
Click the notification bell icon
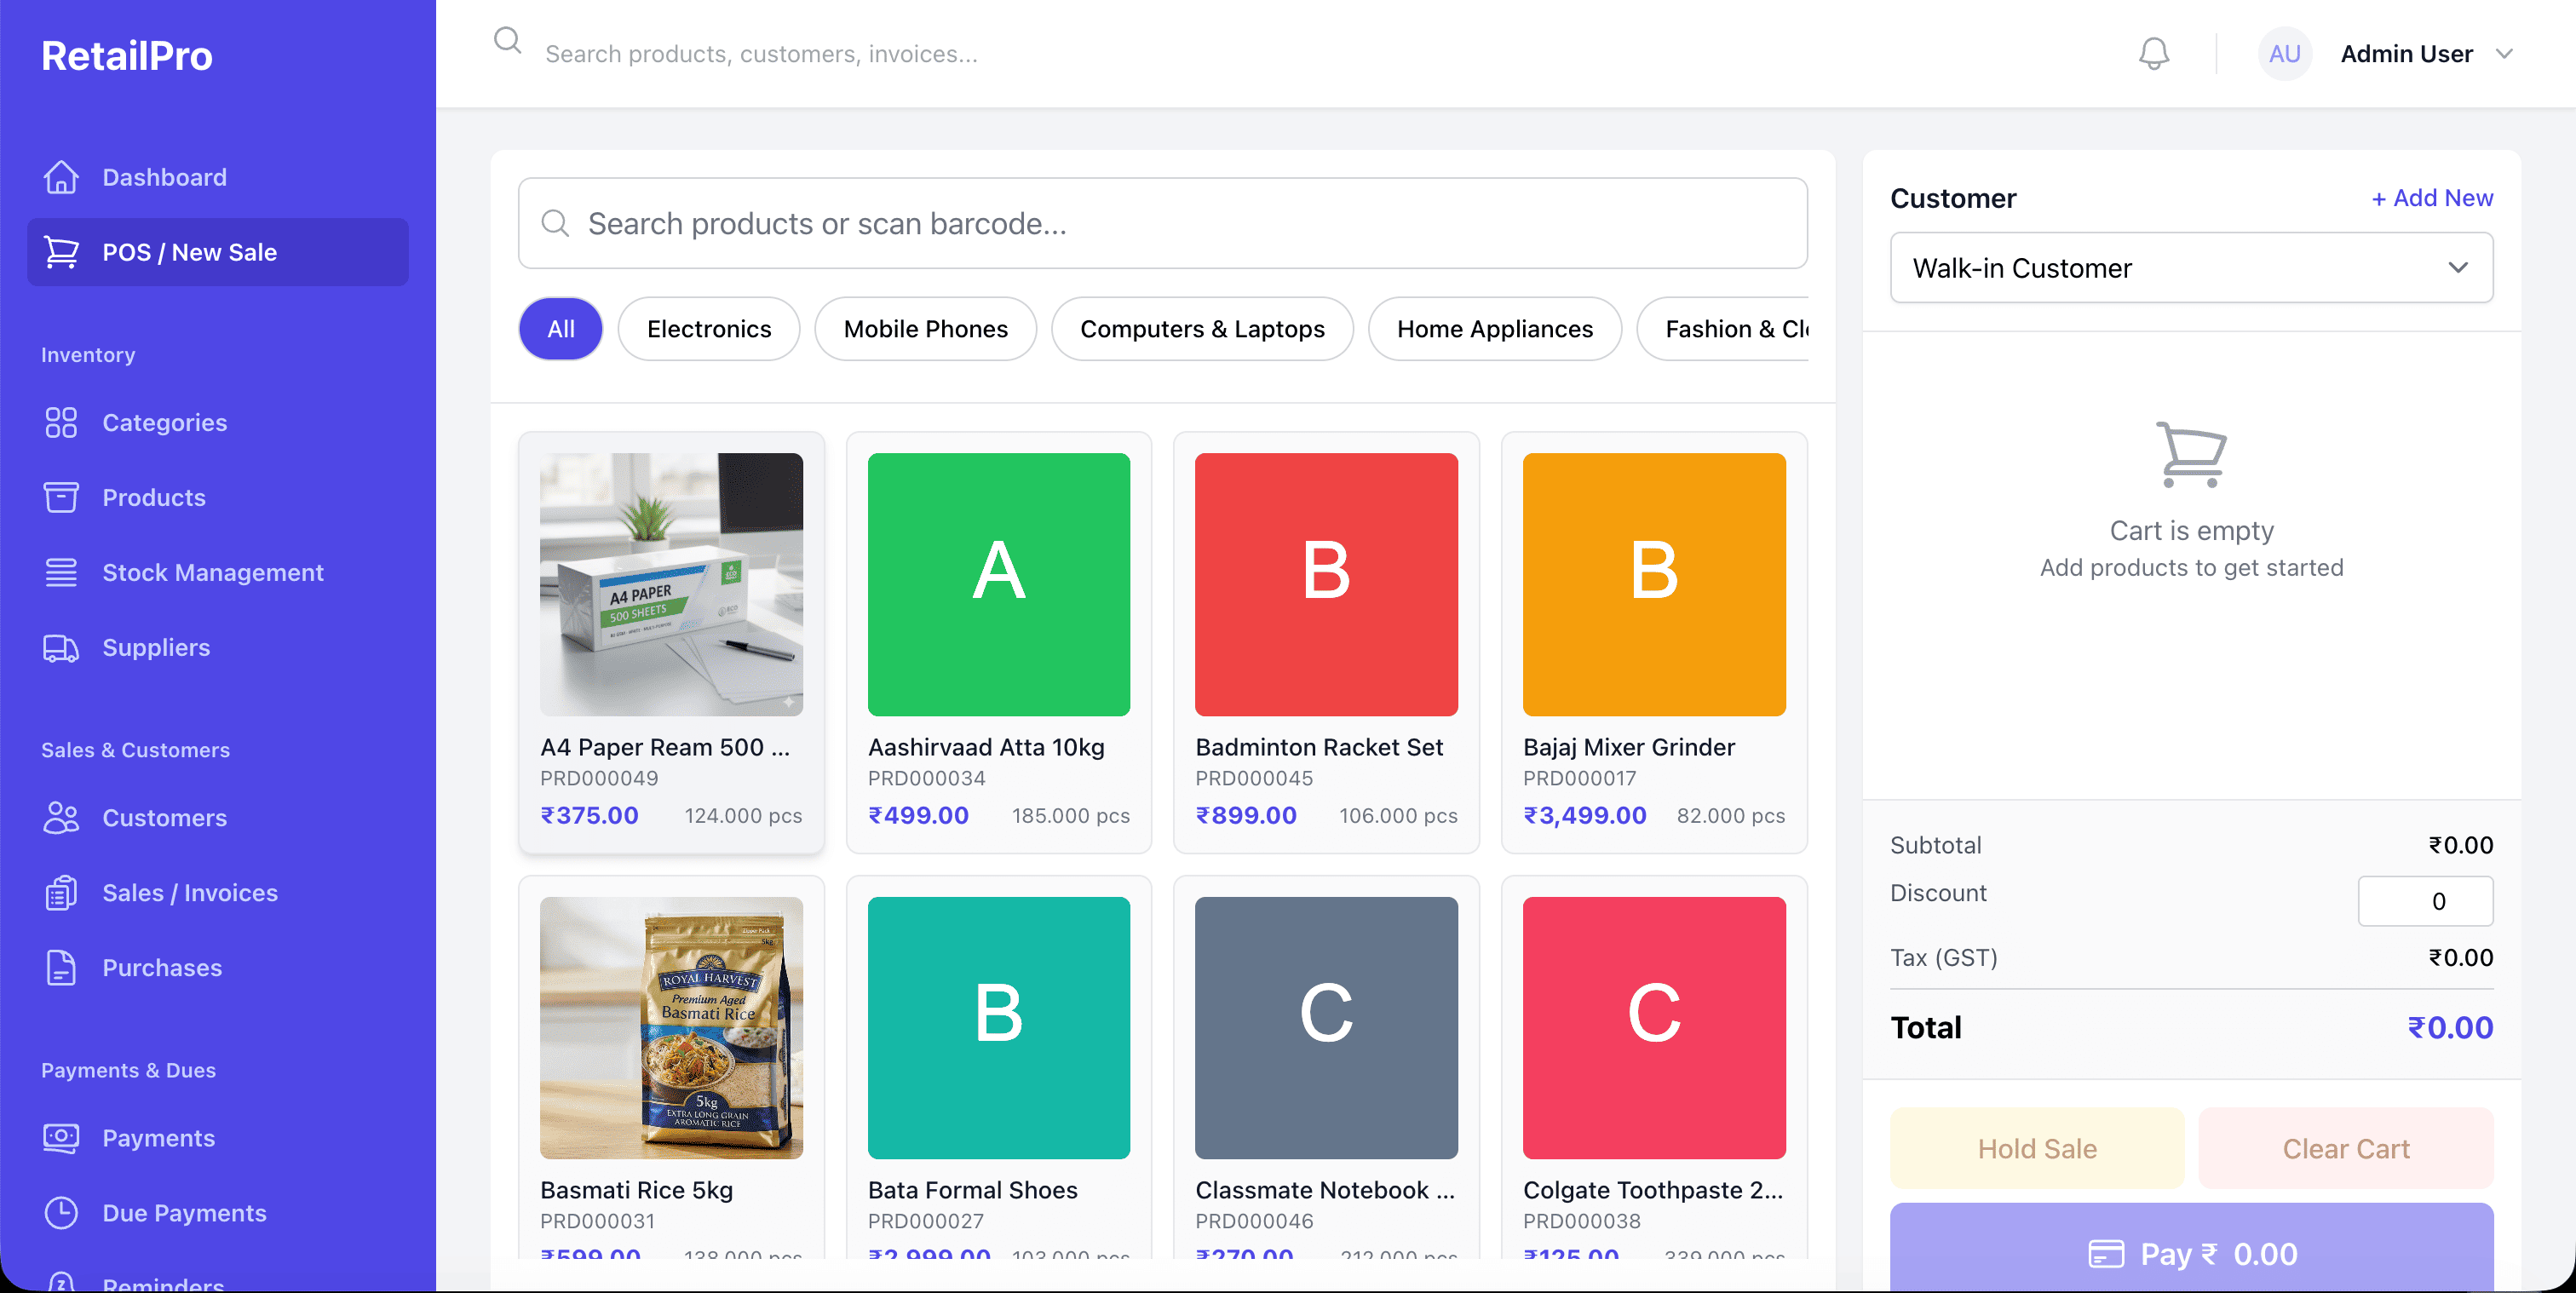pos(2153,54)
